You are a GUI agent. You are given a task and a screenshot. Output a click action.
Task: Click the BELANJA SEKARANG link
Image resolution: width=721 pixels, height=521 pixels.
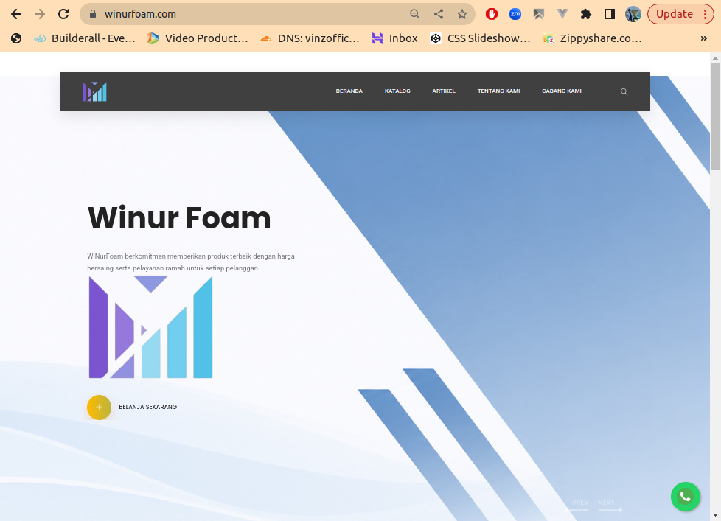147,407
